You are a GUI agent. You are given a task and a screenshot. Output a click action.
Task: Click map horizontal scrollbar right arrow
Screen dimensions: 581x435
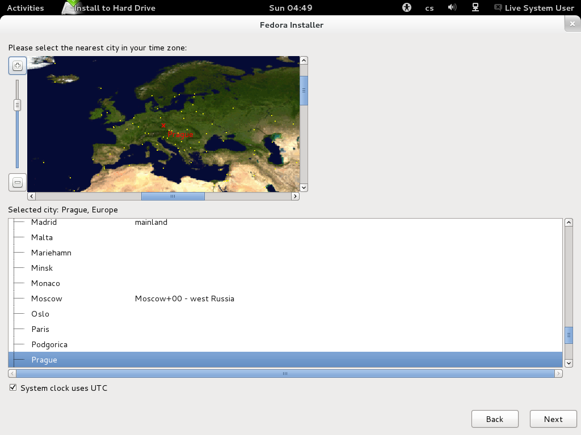coord(295,196)
